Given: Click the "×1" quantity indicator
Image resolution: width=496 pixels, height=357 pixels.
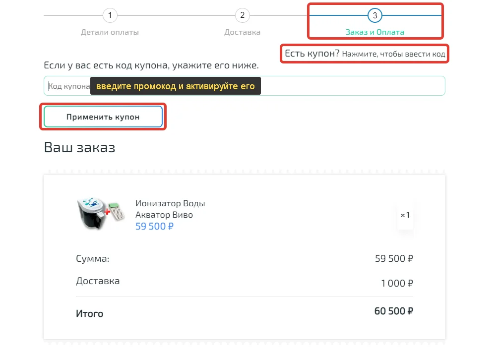Looking at the screenshot, I should (405, 215).
